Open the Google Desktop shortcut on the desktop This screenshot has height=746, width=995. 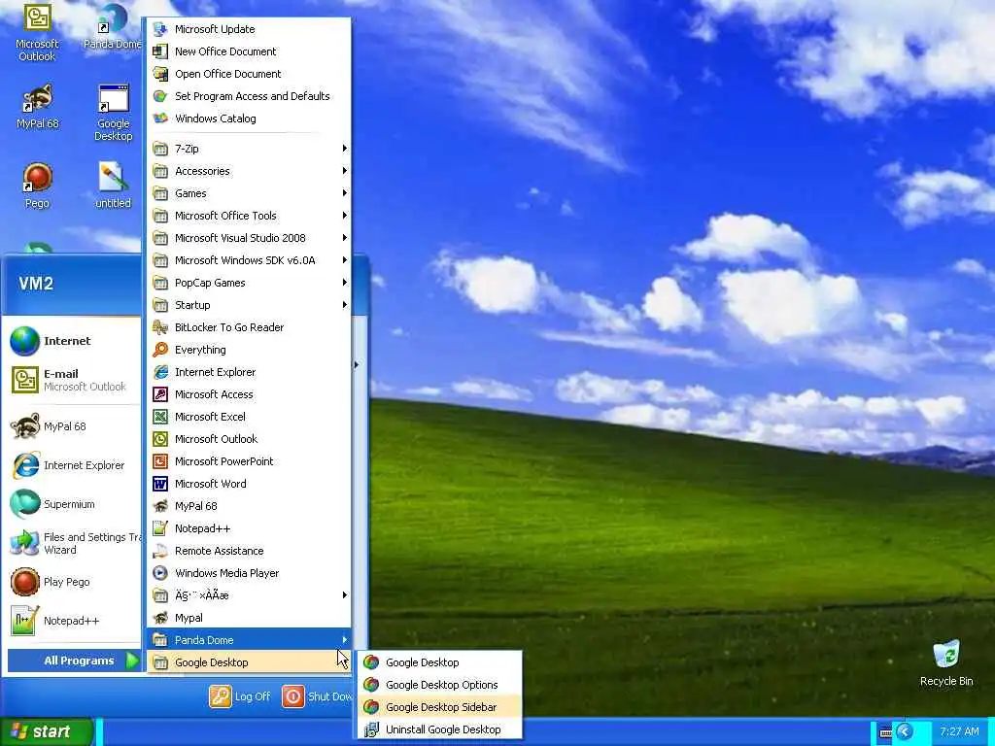click(113, 113)
